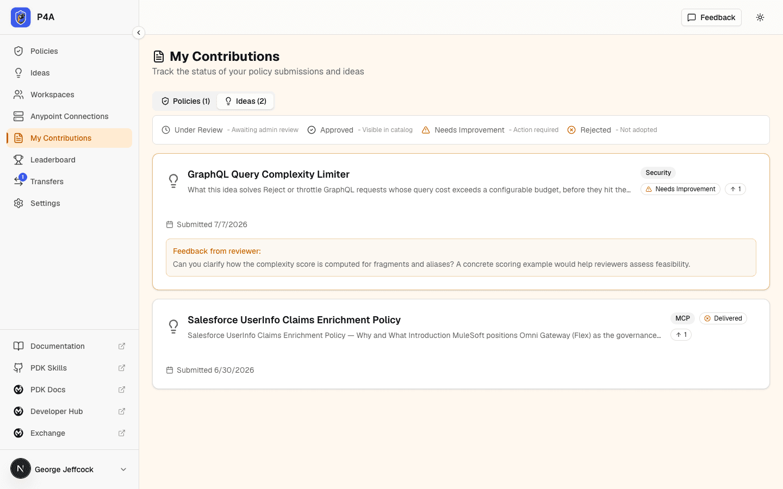This screenshot has width=783, height=489.
Task: Click lightbulb icon on Salesforce idea card
Action: click(173, 327)
